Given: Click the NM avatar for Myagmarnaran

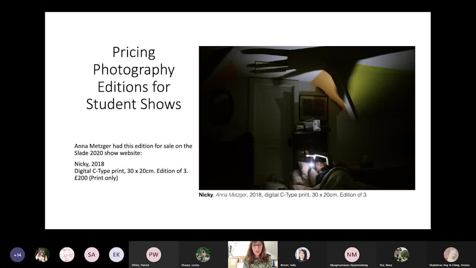Looking at the screenshot, I should [352, 255].
